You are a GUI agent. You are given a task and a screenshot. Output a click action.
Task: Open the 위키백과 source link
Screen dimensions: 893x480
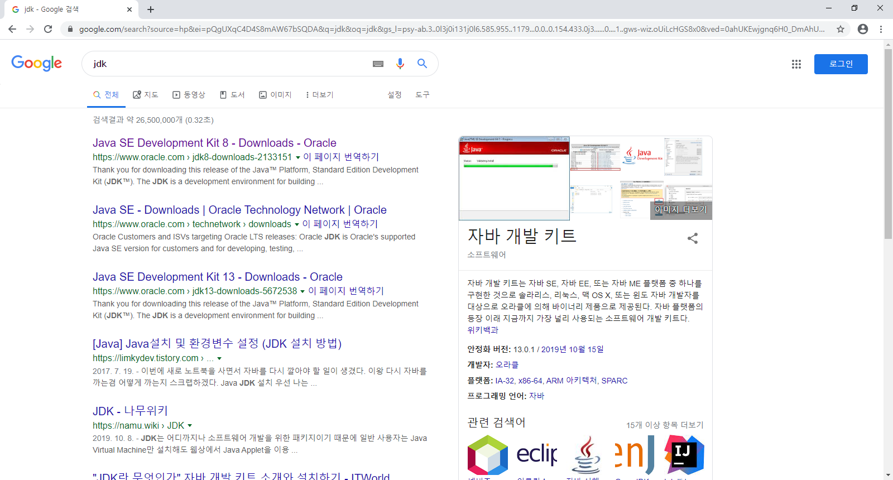tap(483, 330)
